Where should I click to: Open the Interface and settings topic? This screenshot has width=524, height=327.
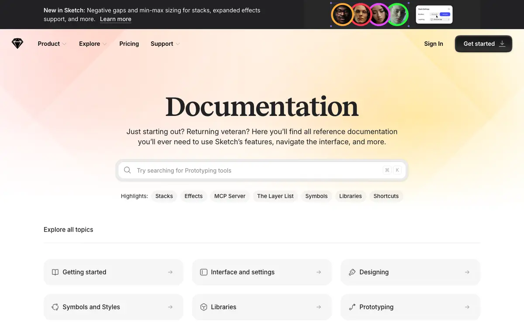coord(262,272)
